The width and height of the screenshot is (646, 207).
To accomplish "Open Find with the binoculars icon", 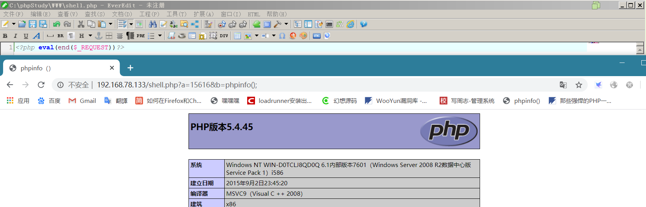I will click(153, 24).
